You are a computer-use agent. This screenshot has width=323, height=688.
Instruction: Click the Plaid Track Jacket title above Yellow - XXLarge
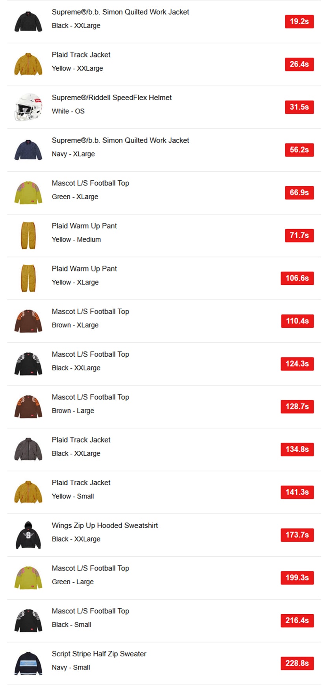[x=81, y=55]
